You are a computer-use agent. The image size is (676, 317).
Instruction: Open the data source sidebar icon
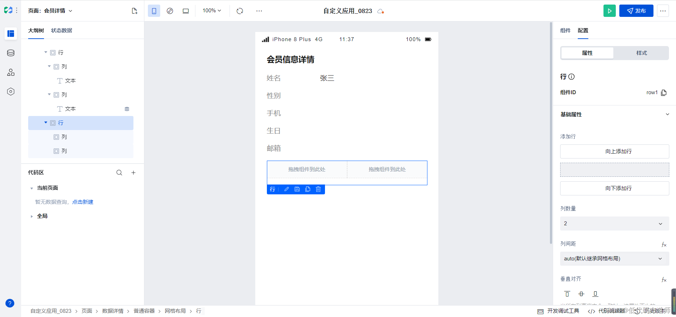[x=11, y=53]
